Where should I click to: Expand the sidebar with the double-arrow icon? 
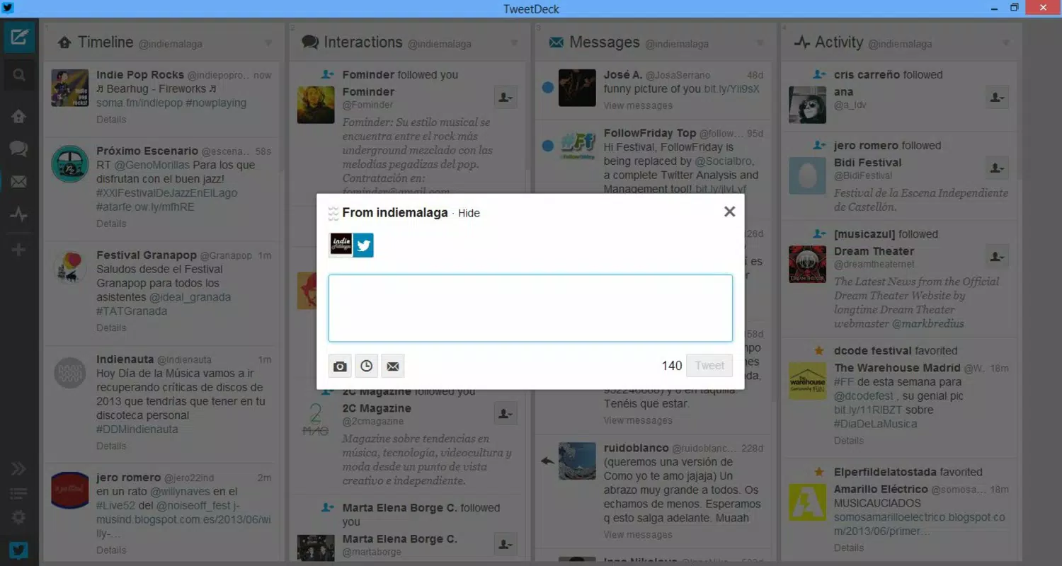[x=18, y=469]
